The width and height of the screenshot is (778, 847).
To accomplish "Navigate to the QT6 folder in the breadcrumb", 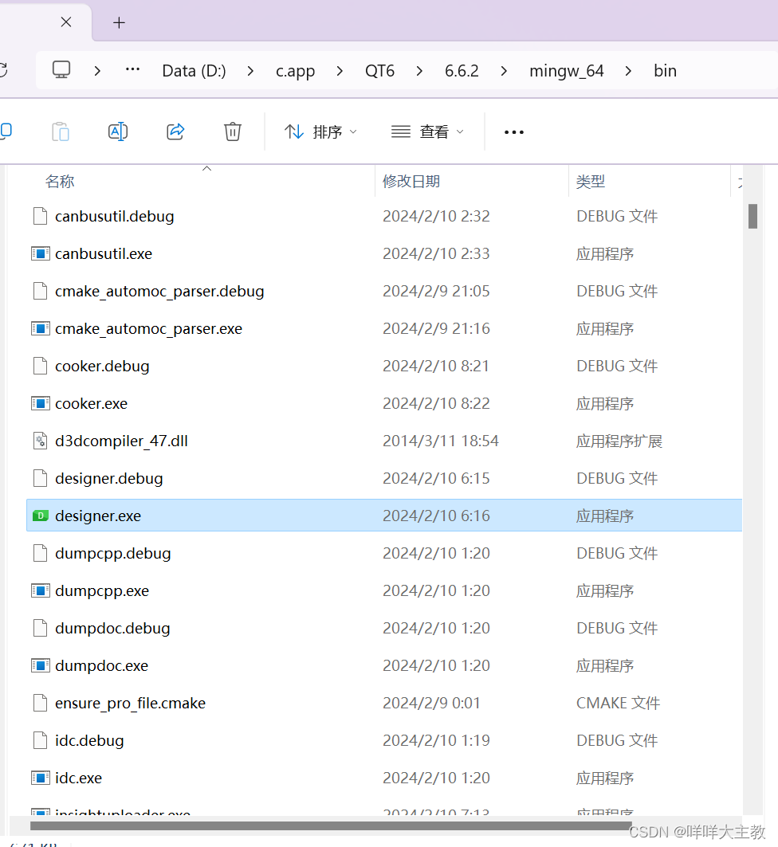I will 379,70.
